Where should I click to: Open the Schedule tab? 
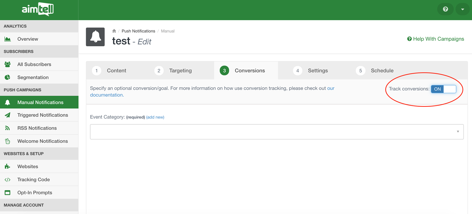click(382, 71)
